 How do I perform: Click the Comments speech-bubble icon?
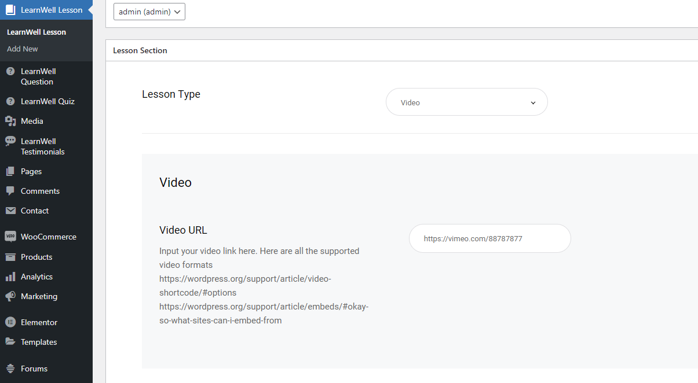pos(10,191)
